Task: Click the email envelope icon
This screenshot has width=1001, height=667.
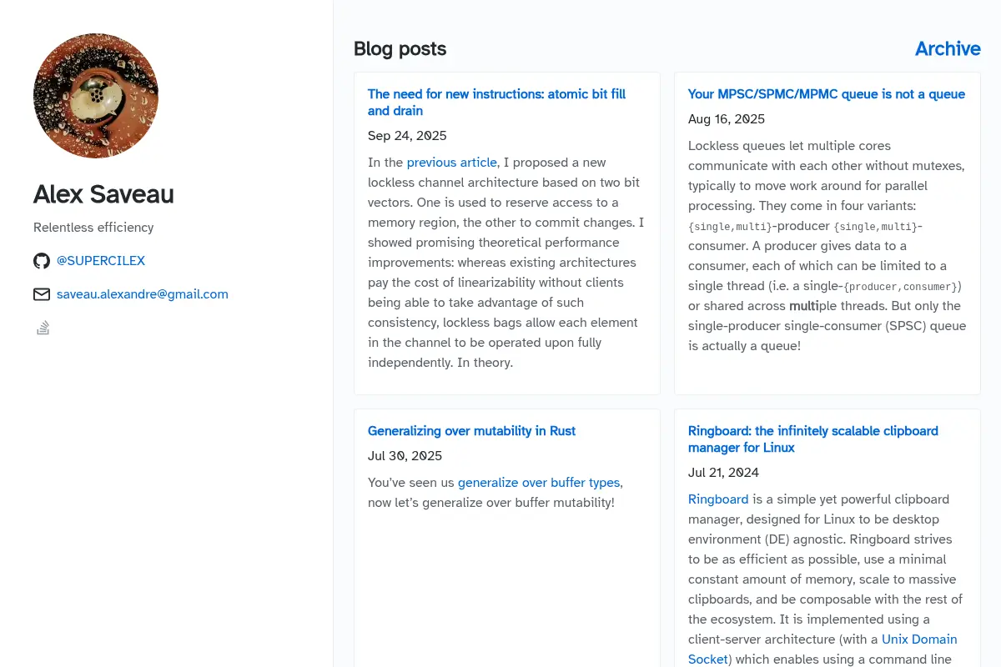Action: 42,294
